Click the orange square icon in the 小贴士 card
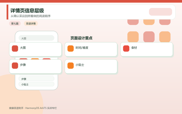Viewport: 182px width, 114px height. pos(71,66)
